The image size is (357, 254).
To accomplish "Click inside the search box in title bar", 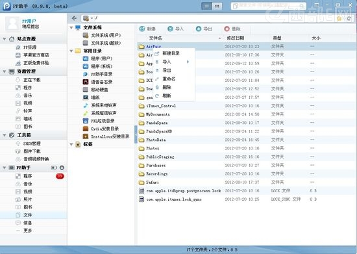I will (269, 6).
